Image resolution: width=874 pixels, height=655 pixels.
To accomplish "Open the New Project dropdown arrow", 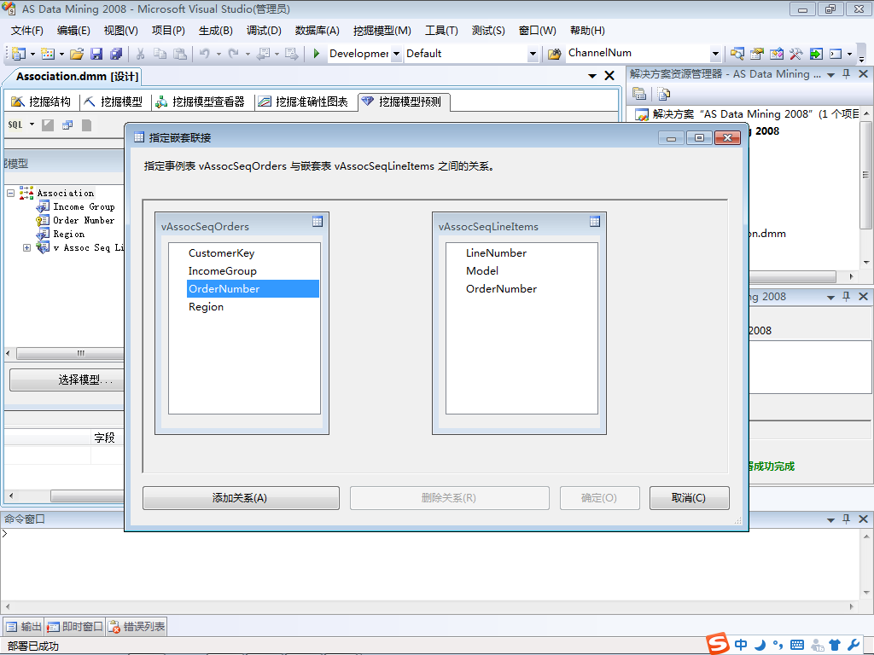I will (32, 54).
